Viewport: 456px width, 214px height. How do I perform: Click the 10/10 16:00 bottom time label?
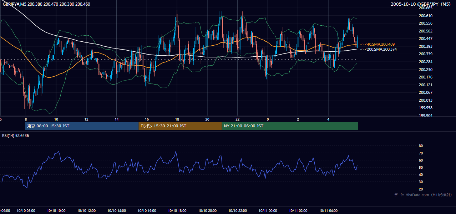click(147, 211)
